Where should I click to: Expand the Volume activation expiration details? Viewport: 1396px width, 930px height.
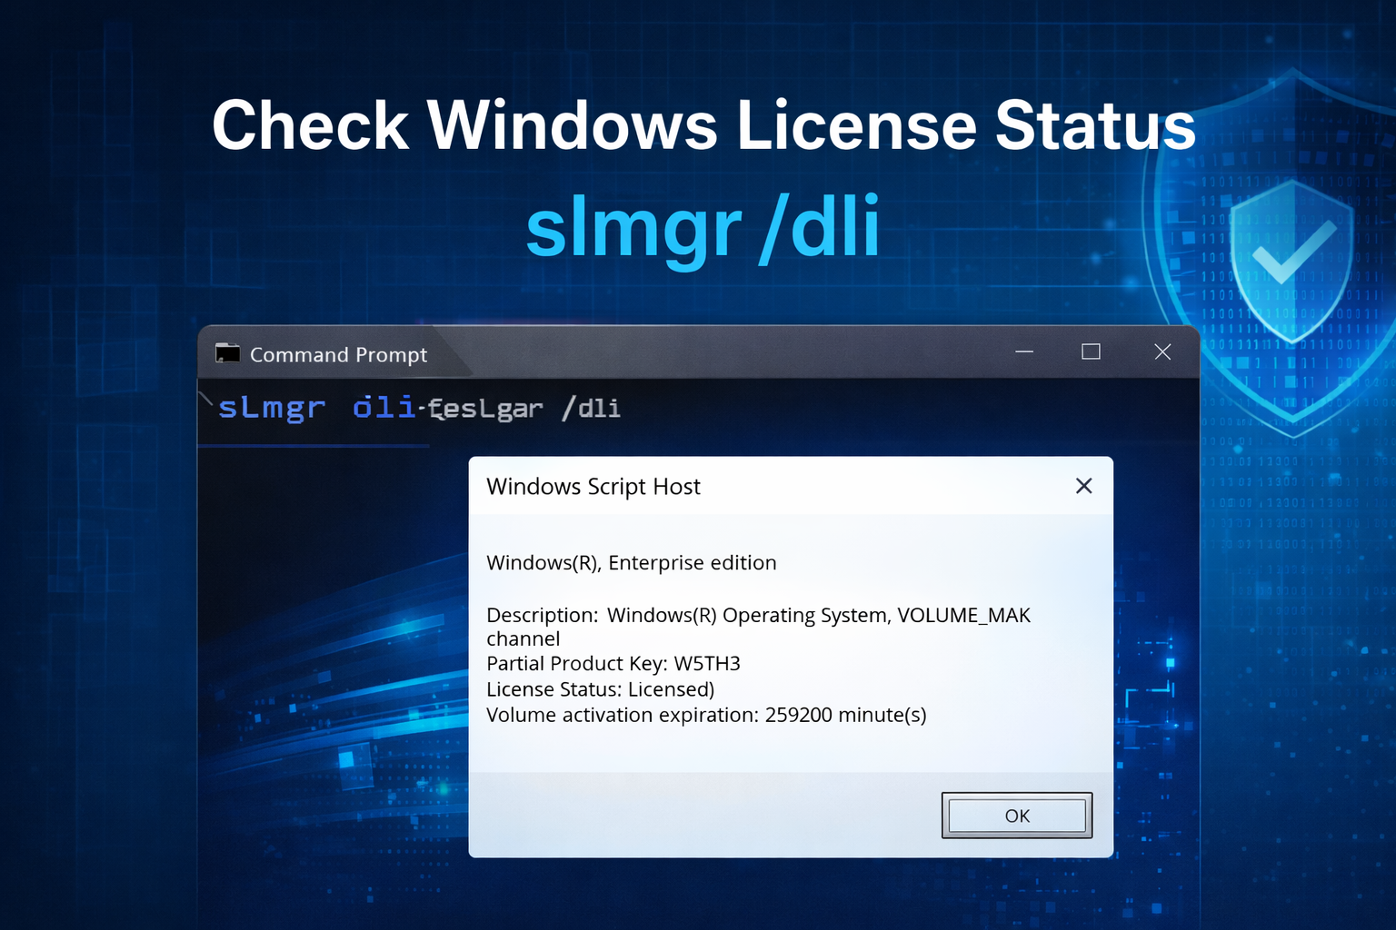click(x=706, y=715)
